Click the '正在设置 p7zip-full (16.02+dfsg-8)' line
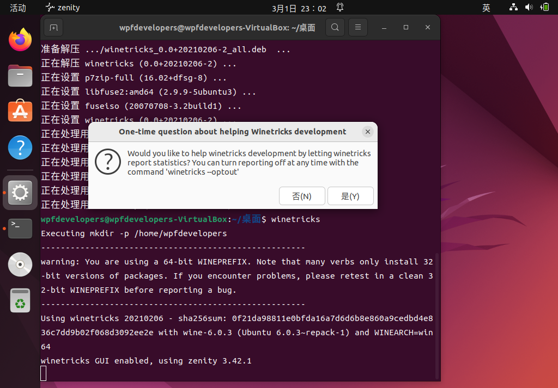 coord(134,77)
